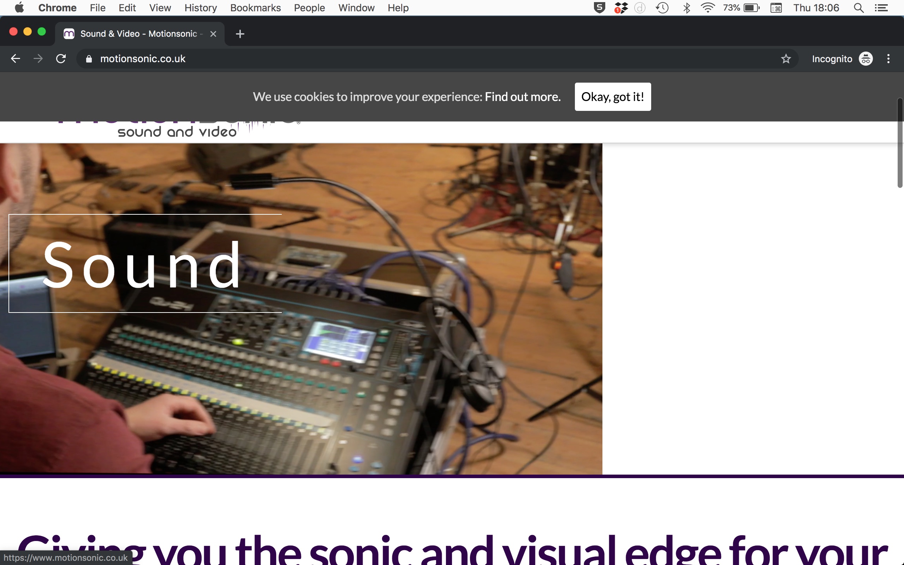
Task: Click the Incognito profile icon
Action: click(x=866, y=59)
